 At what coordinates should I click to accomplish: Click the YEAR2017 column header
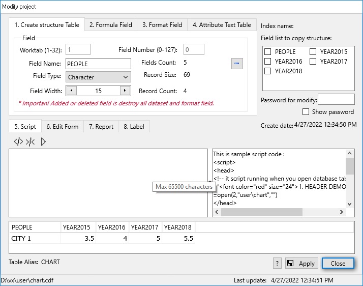point(145,227)
